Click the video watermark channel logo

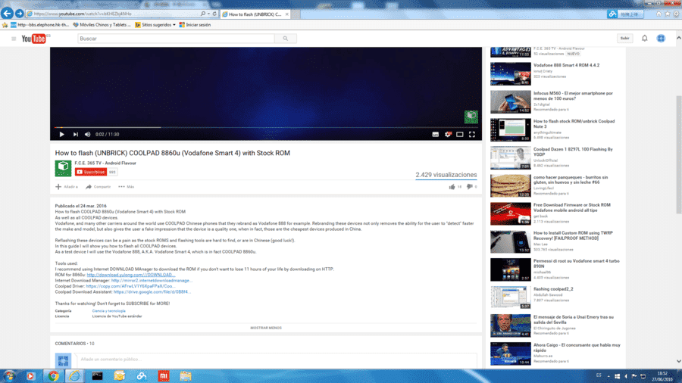pyautogui.click(x=471, y=117)
